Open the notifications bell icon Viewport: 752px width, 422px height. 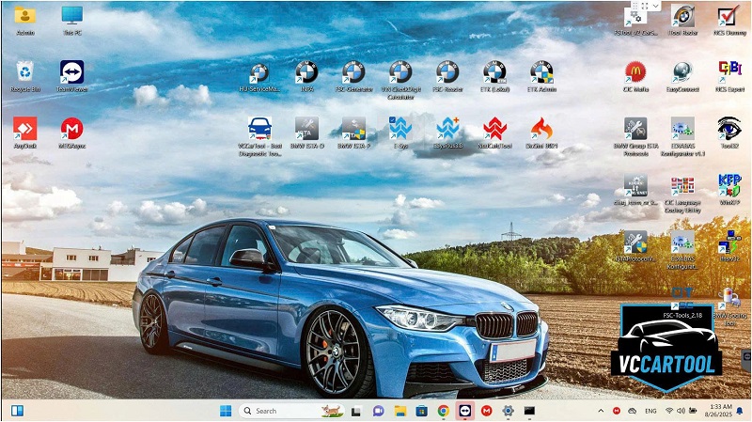pos(740,411)
